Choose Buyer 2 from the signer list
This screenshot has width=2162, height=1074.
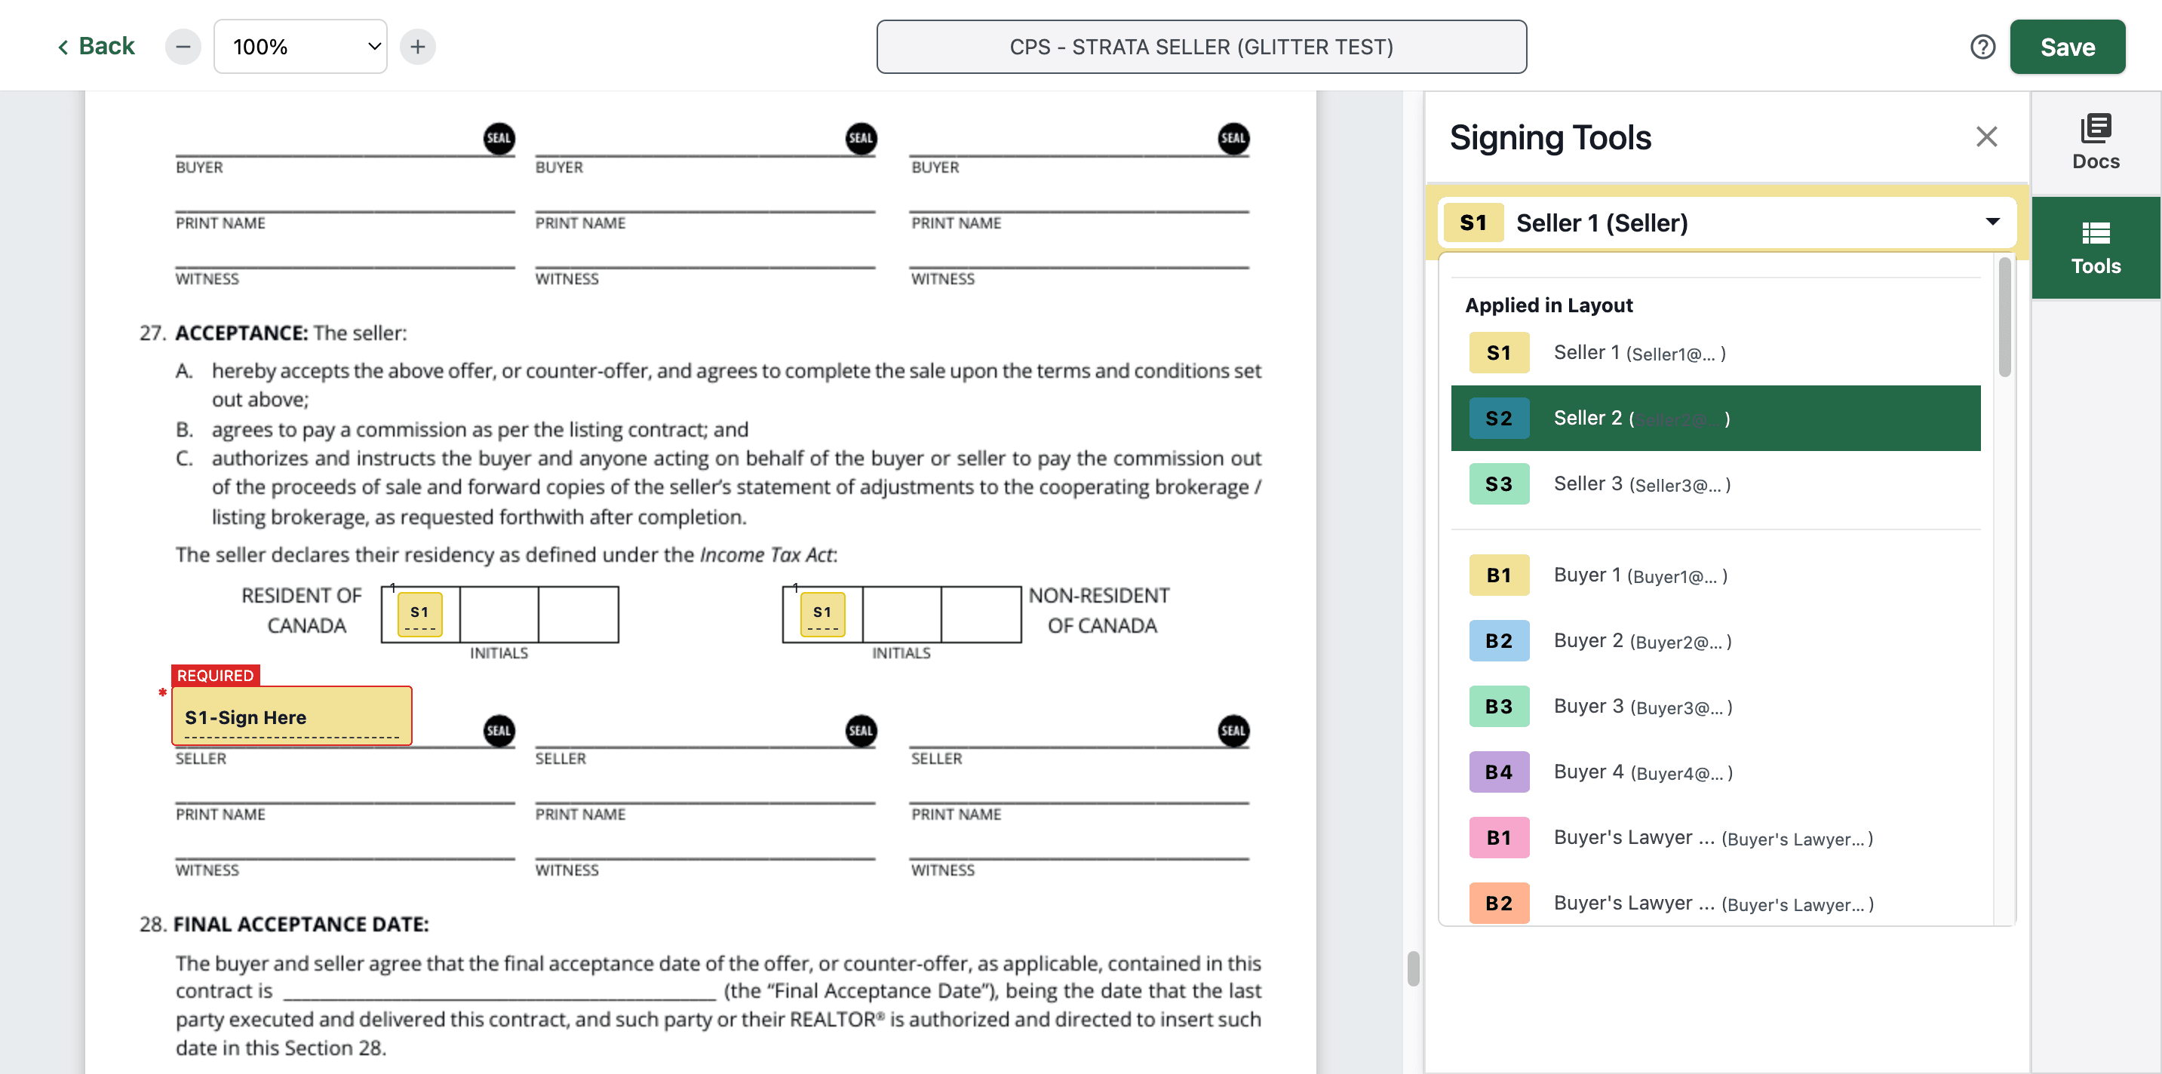[x=1715, y=641]
